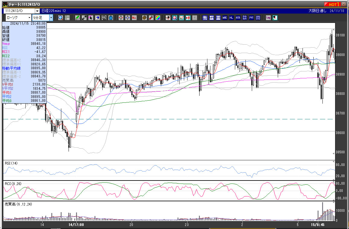The height and width of the screenshot is (229, 349).
Task: Click the 14/17:00 time axis marker
Action: tap(76, 224)
